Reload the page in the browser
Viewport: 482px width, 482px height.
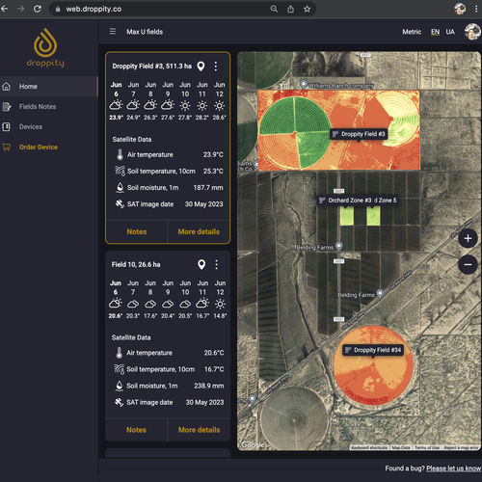click(38, 9)
